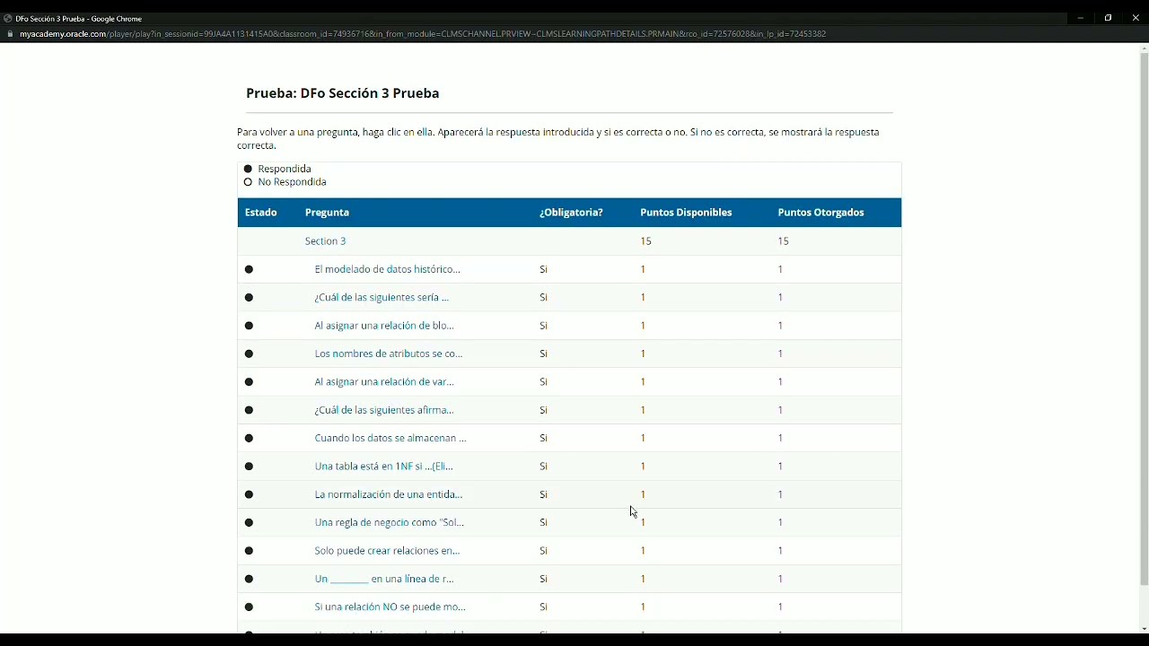Open question "Una tabla está en 1NF si ...(Eli..."
The image size is (1149, 646).
[x=383, y=466]
